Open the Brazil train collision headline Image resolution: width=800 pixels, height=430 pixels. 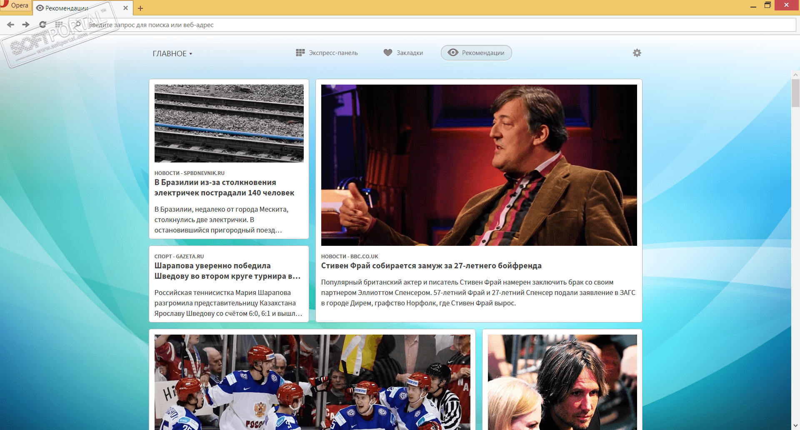click(224, 187)
